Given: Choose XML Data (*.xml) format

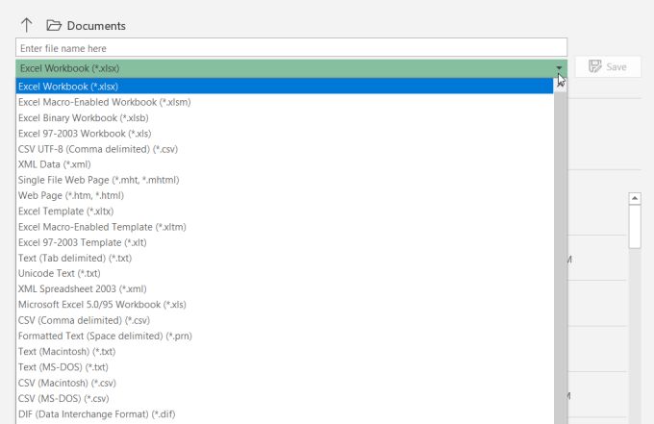Looking at the screenshot, I should [285, 164].
